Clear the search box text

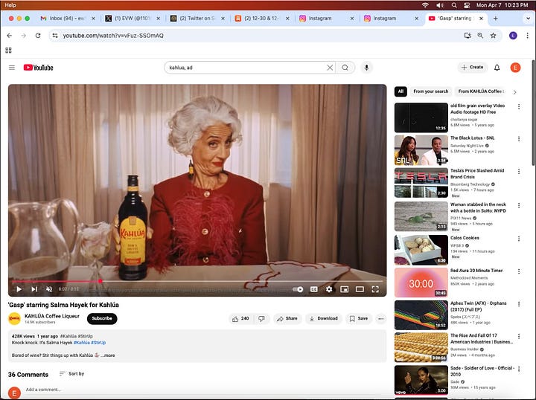(330, 68)
